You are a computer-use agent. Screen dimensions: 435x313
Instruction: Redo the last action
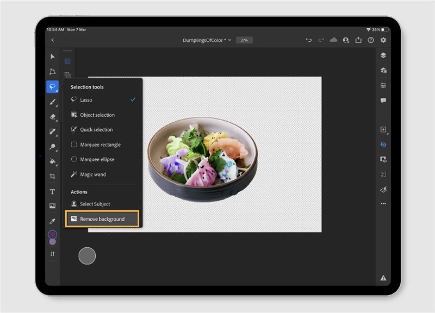tap(321, 40)
